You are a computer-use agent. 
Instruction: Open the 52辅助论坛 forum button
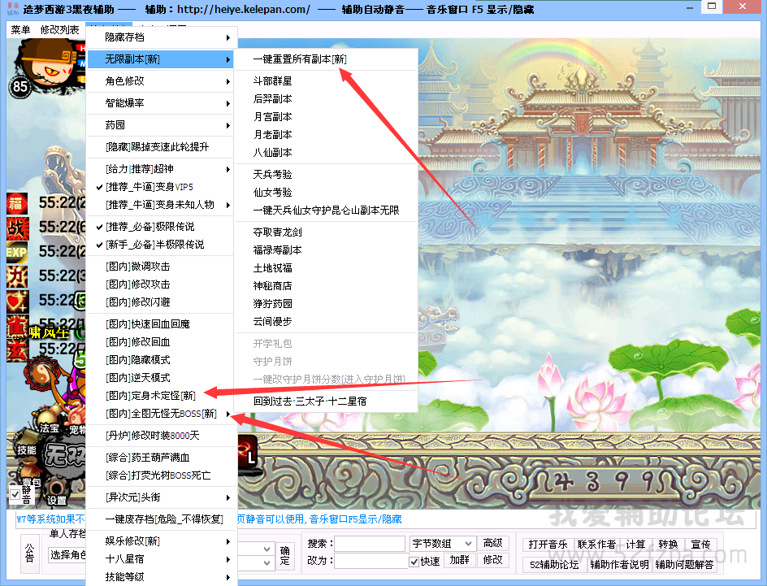click(554, 565)
